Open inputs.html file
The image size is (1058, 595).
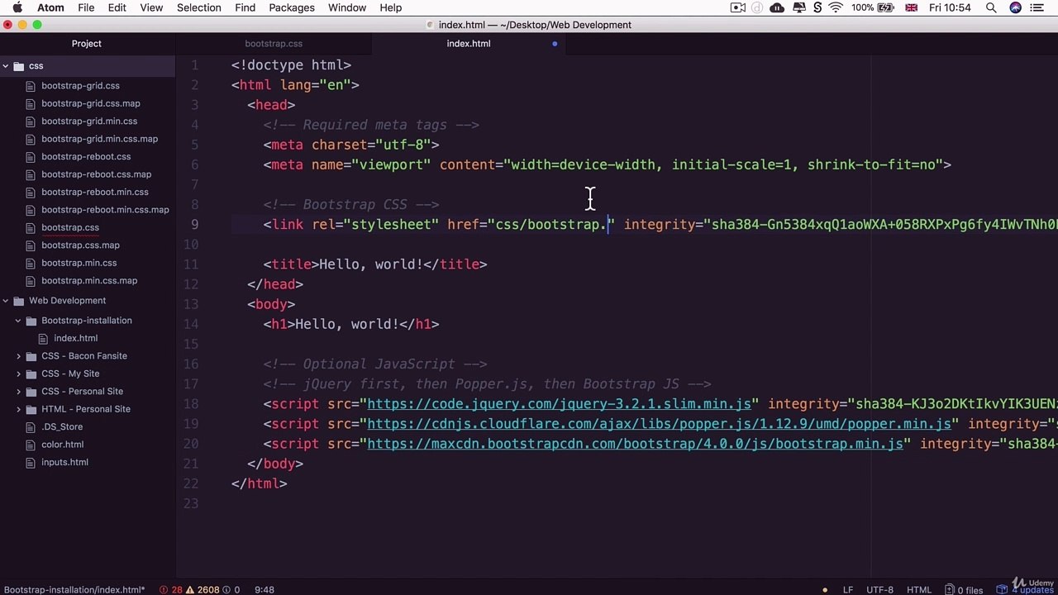tap(64, 463)
